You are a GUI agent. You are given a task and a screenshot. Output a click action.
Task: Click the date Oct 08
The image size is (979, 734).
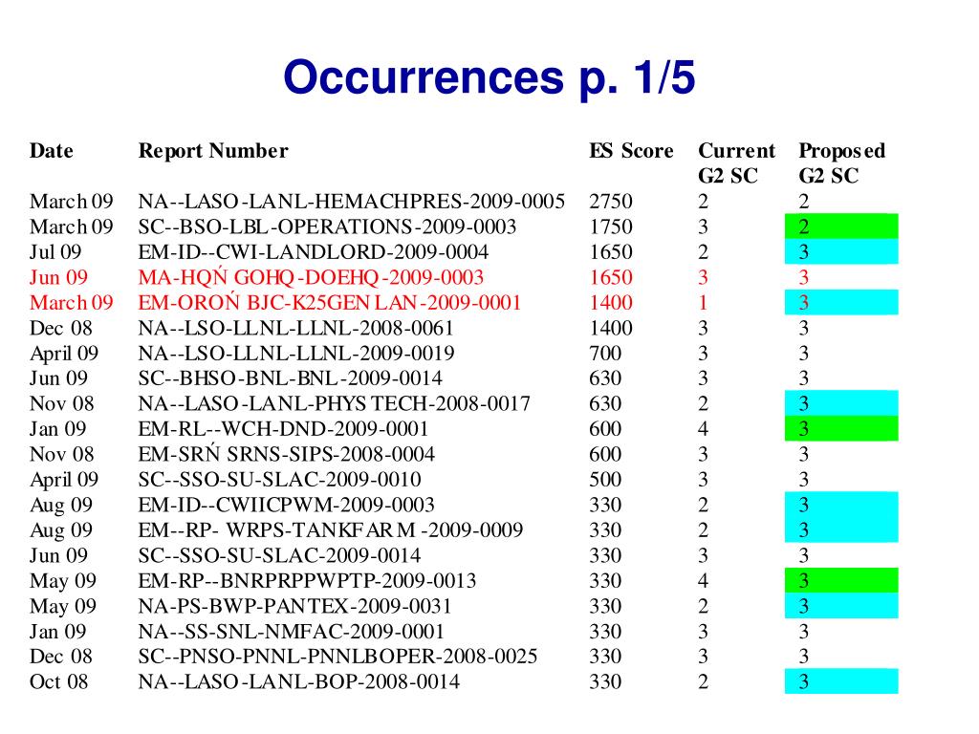(x=58, y=681)
